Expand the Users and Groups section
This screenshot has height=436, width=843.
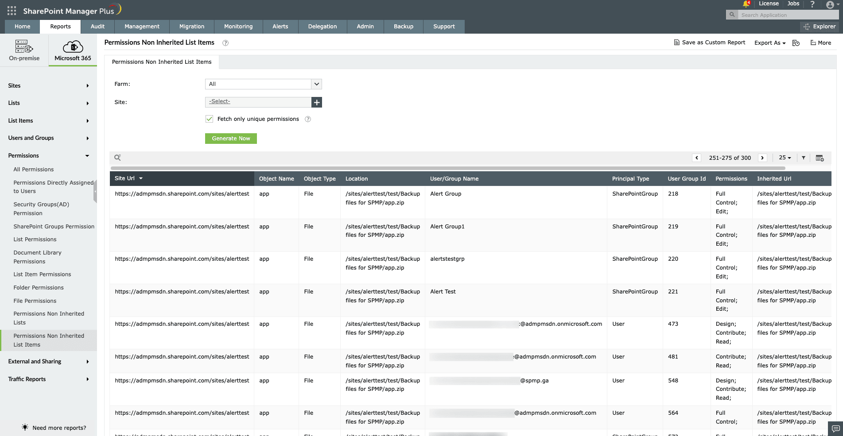(48, 138)
